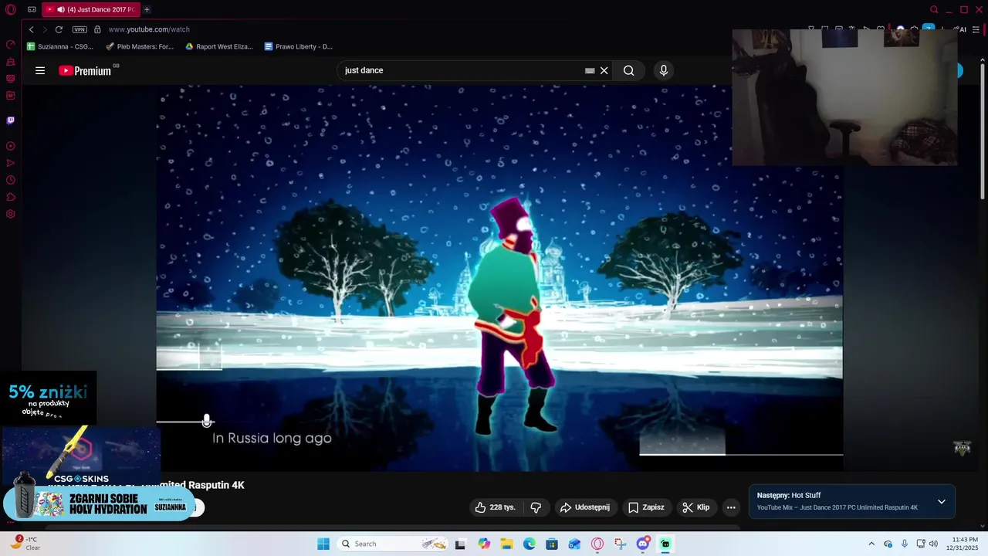Open more actions three-dot menu
Image resolution: width=988 pixels, height=556 pixels.
pos(731,507)
